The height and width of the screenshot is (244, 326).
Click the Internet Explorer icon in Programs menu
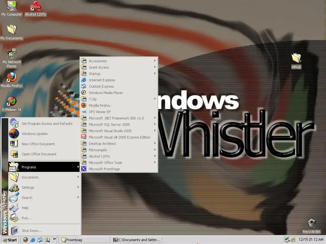84,80
